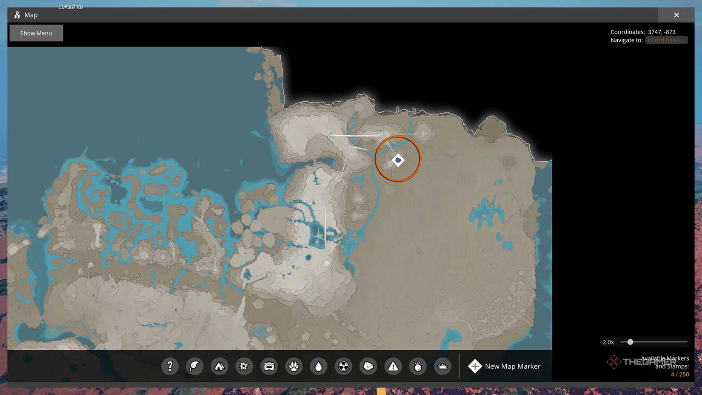Click the Show Menu button
702x395 pixels.
(36, 33)
